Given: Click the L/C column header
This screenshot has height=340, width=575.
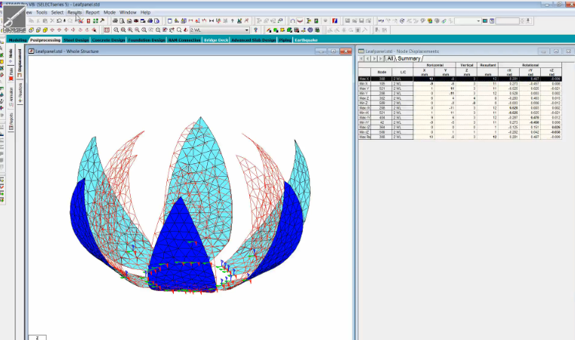Looking at the screenshot, I should pos(403,73).
